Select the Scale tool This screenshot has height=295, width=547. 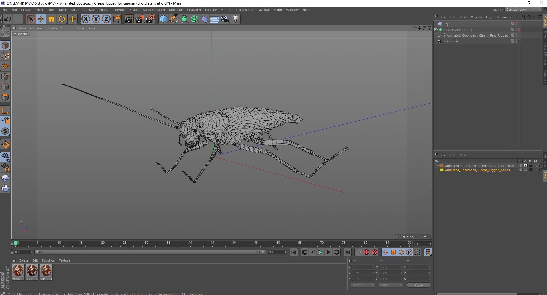(x=51, y=19)
